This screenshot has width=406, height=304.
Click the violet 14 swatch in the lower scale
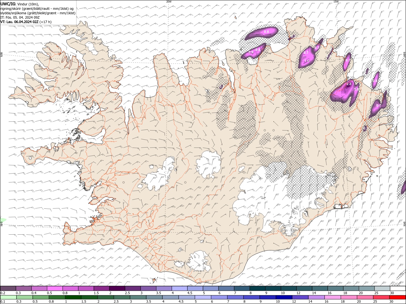317,297
